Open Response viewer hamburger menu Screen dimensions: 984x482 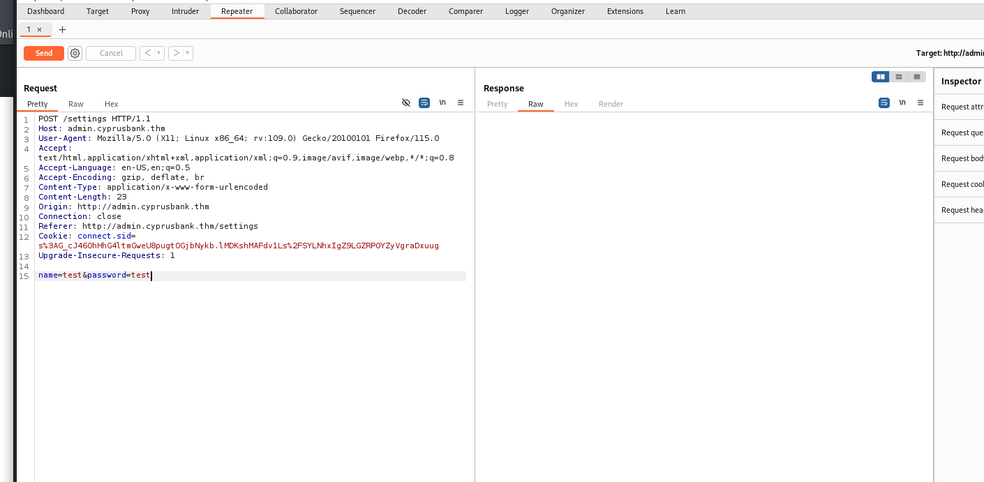(x=920, y=103)
